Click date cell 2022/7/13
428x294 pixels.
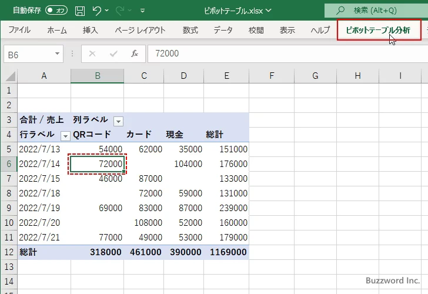click(x=44, y=149)
